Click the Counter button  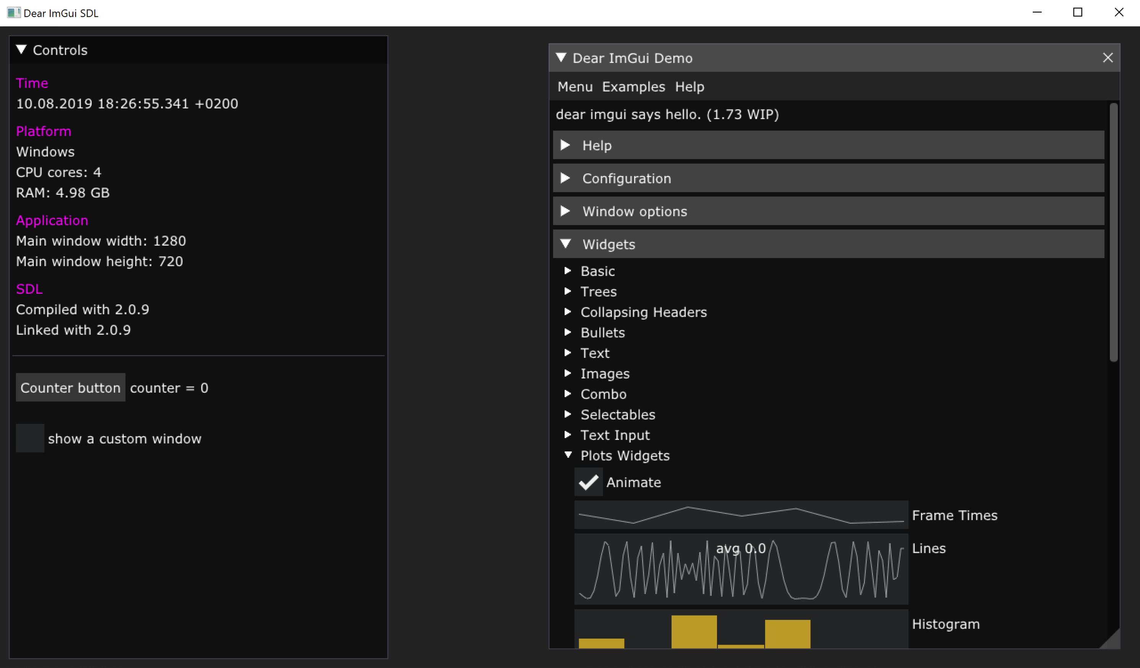pyautogui.click(x=71, y=387)
